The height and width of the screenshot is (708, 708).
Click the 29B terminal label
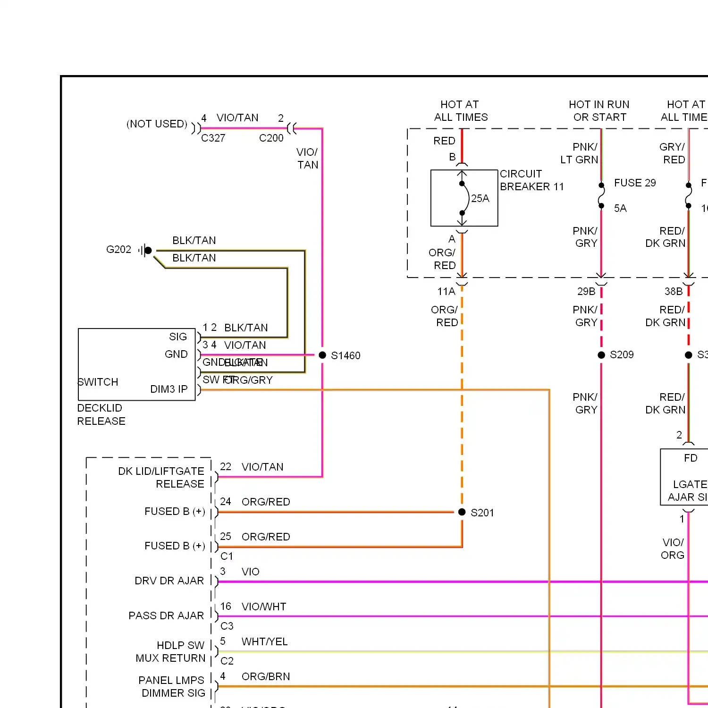(x=586, y=291)
